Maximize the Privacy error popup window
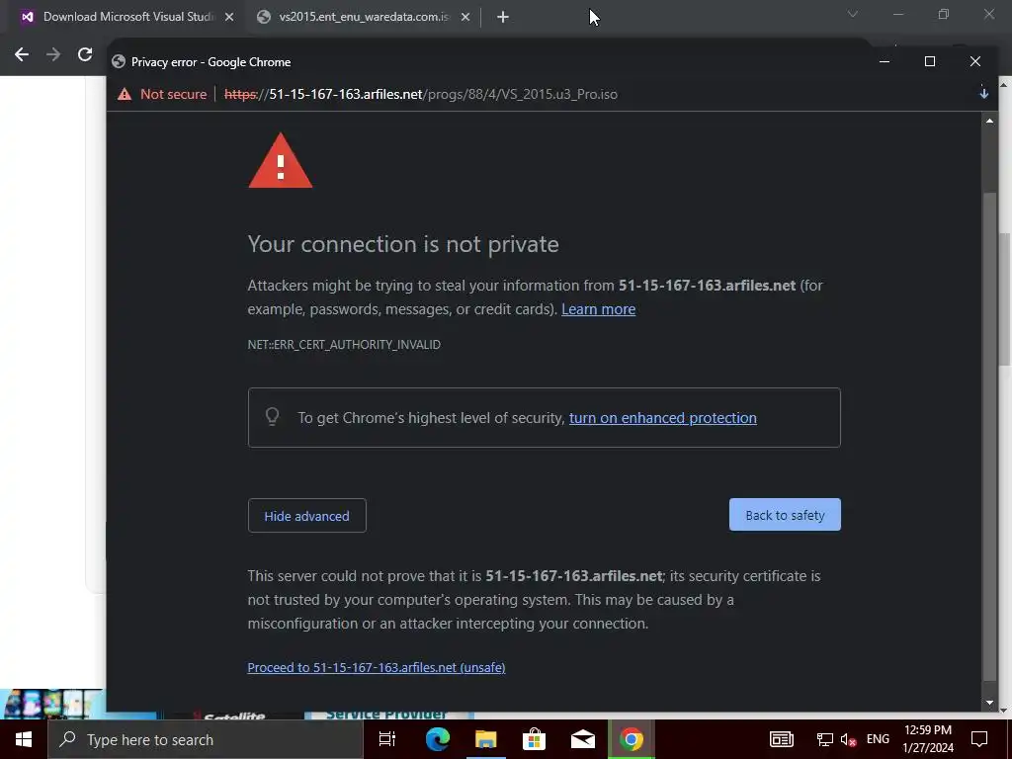 pos(930,61)
